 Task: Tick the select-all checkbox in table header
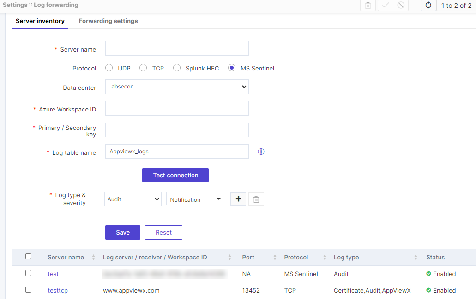pos(29,257)
